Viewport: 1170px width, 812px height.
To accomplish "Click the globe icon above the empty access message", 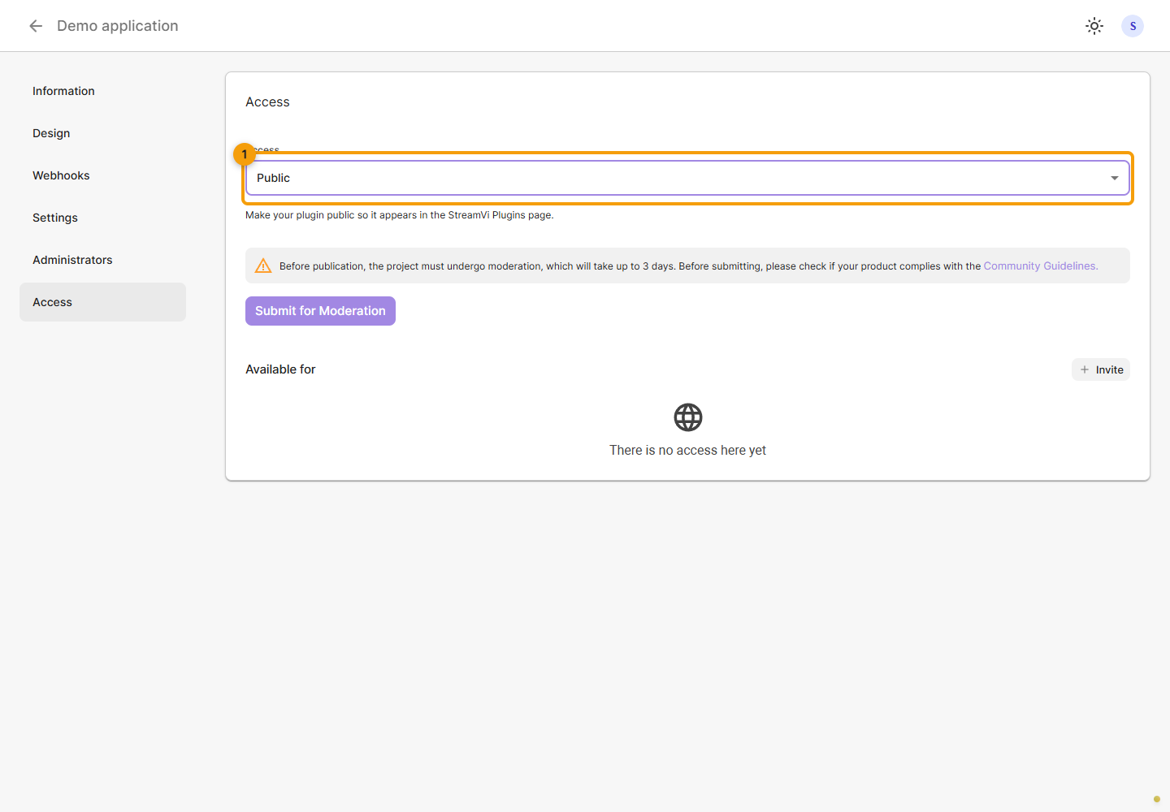I will 688,417.
